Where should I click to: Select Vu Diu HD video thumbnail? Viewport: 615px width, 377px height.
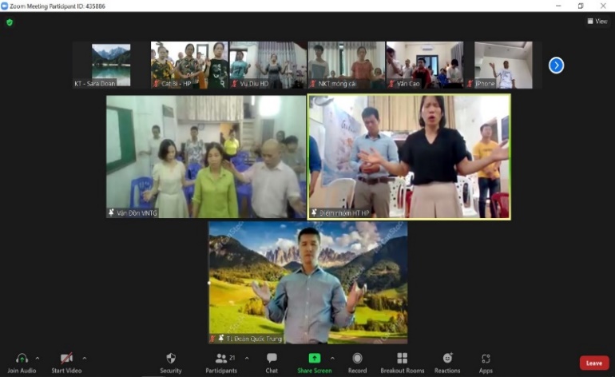(x=268, y=65)
